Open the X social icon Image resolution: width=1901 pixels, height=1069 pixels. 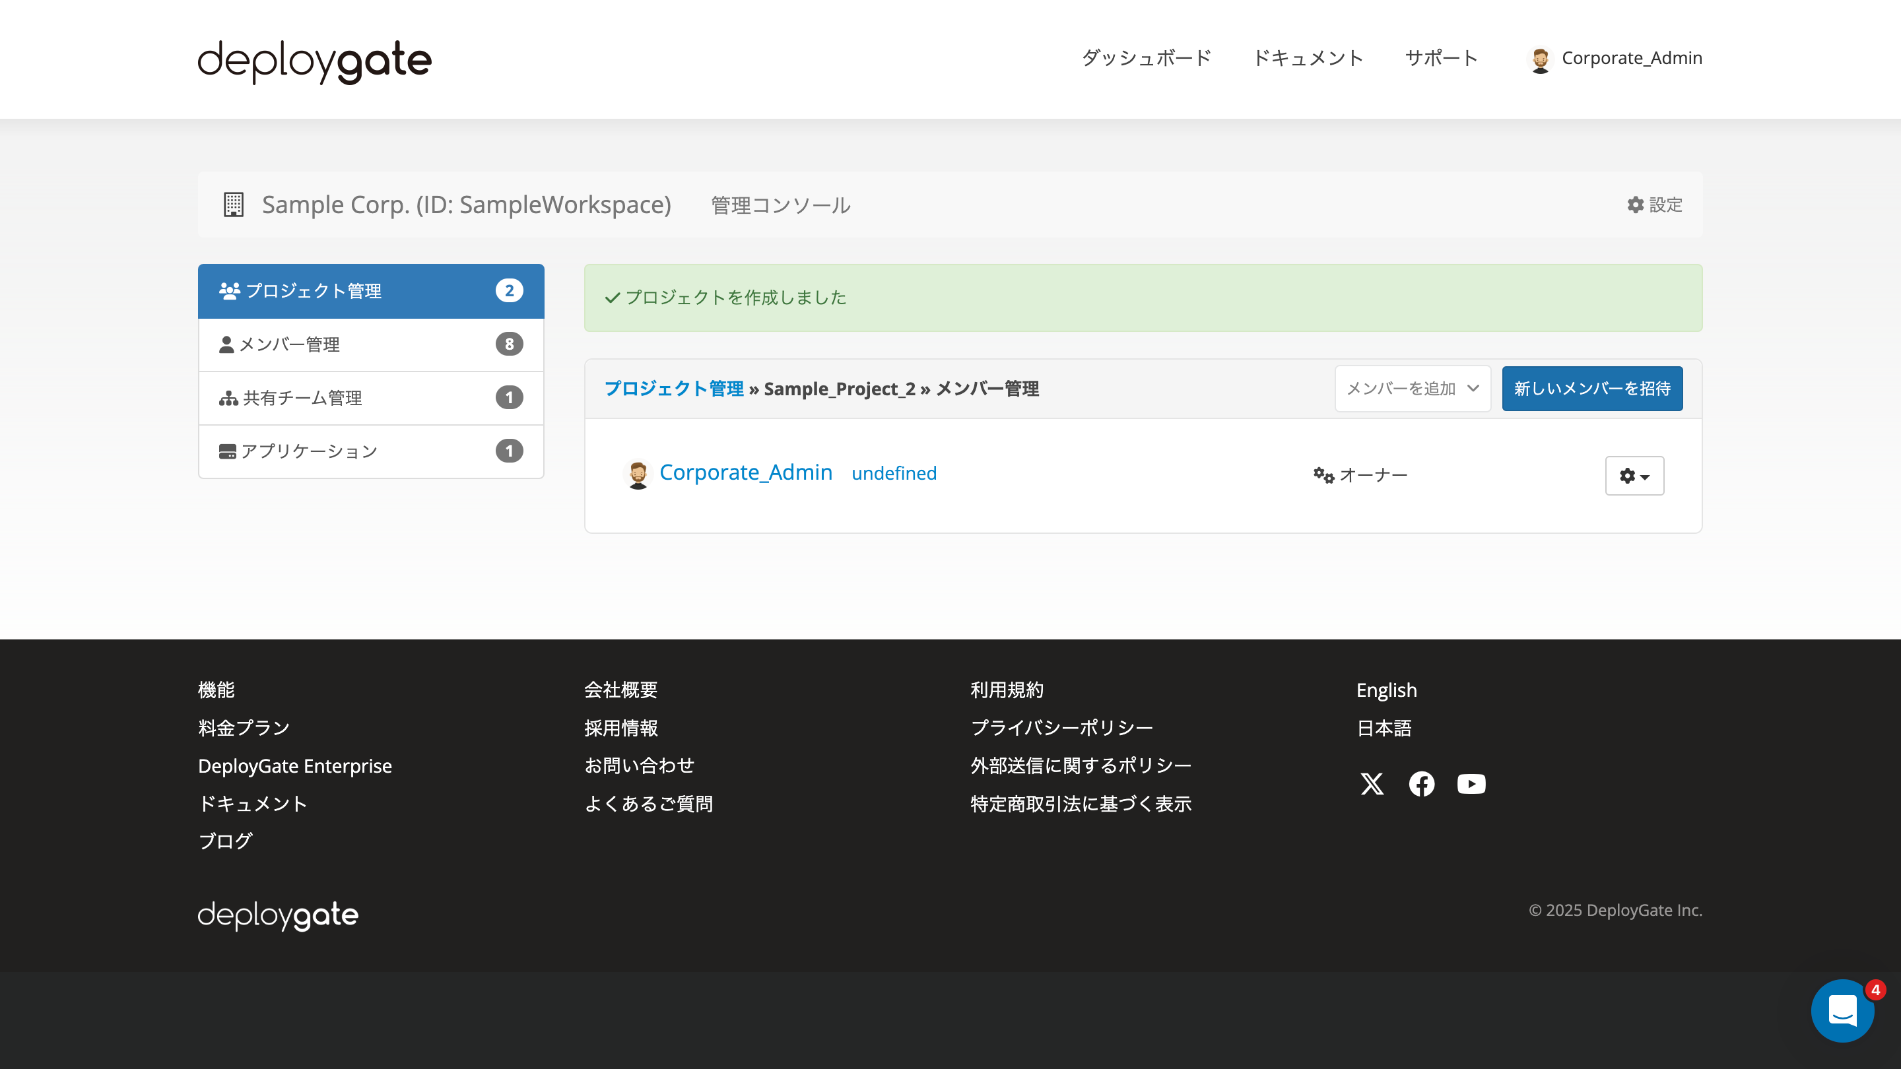tap(1372, 783)
